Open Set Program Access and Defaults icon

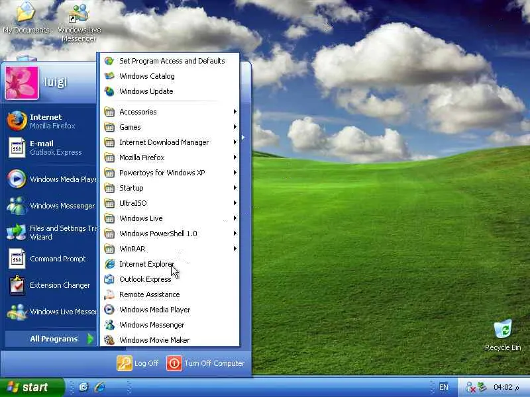(x=109, y=61)
